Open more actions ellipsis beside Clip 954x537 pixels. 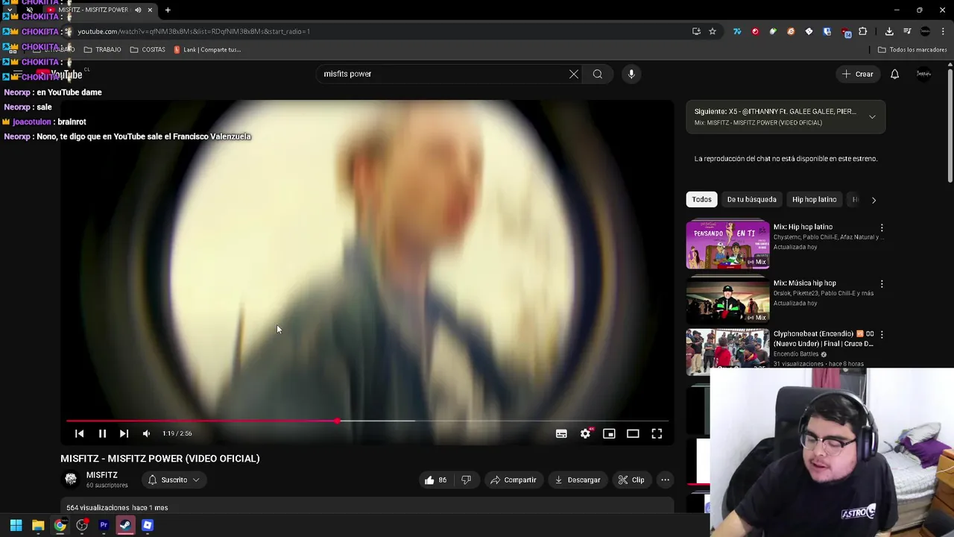[666, 480]
